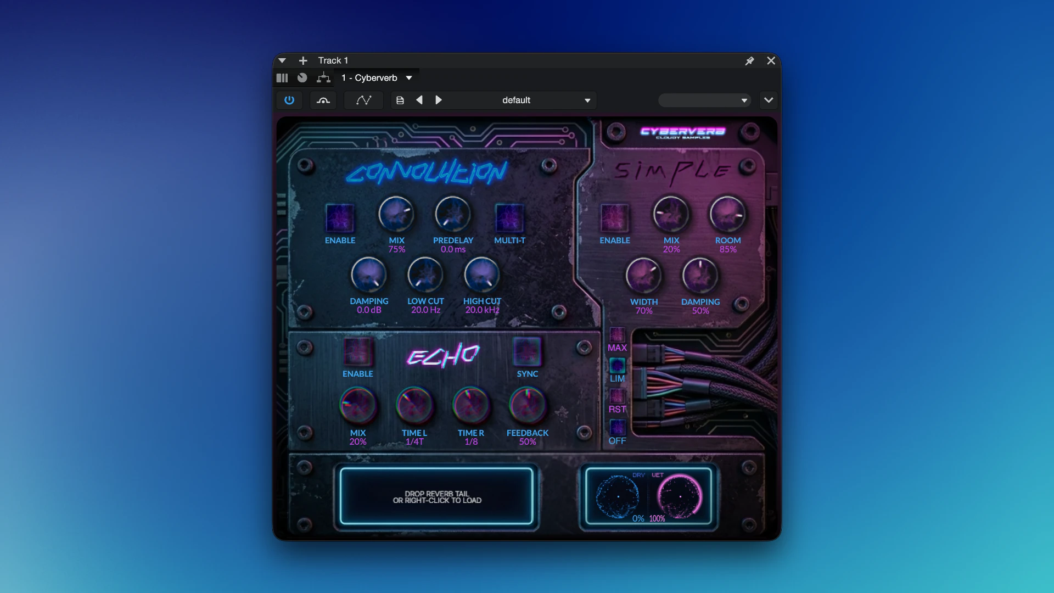Click the room value 85%
The height and width of the screenshot is (593, 1054).
(728, 249)
